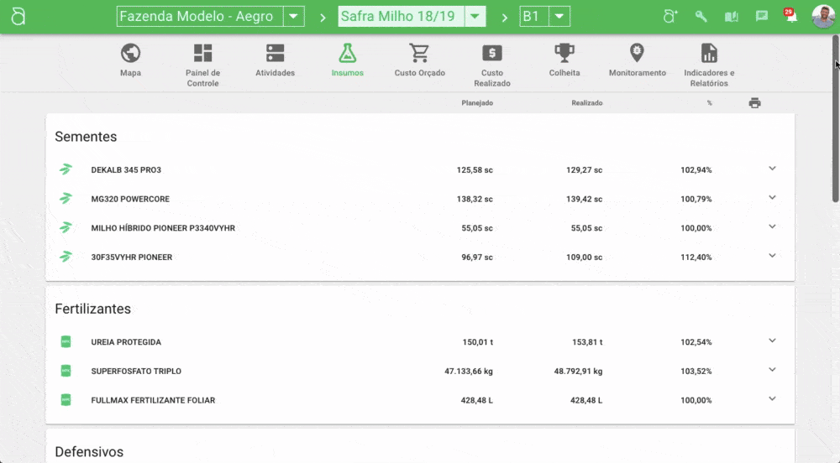Open the Monitoramento pin icon
This screenshot has height=463, width=840.
pos(637,54)
